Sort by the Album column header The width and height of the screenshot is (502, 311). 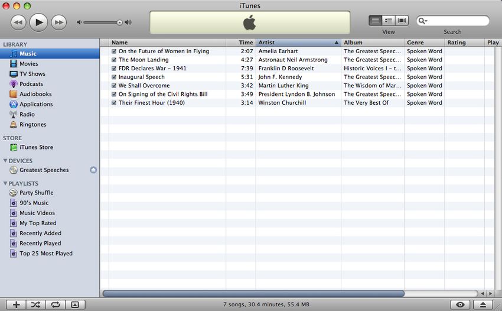(373, 43)
